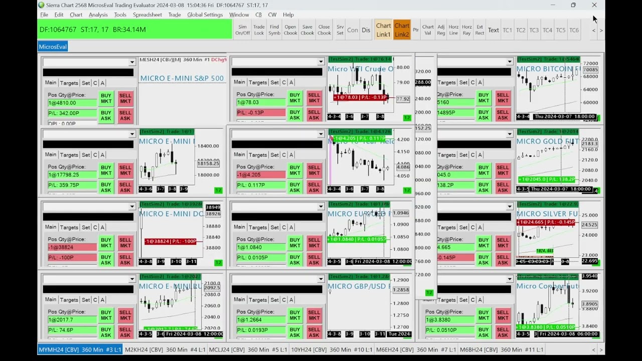The image size is (642, 361).
Task: Click Save Cbook in the toolbar
Action: point(307,30)
